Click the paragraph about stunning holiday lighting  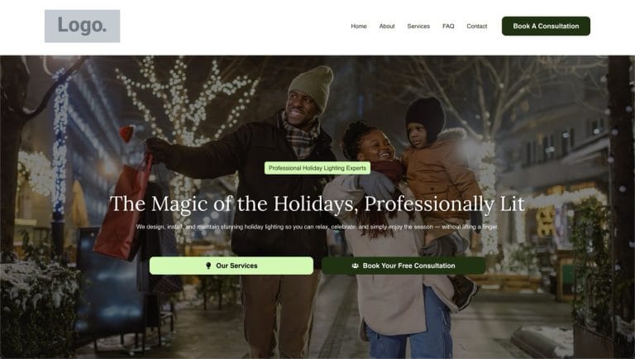pos(317,227)
